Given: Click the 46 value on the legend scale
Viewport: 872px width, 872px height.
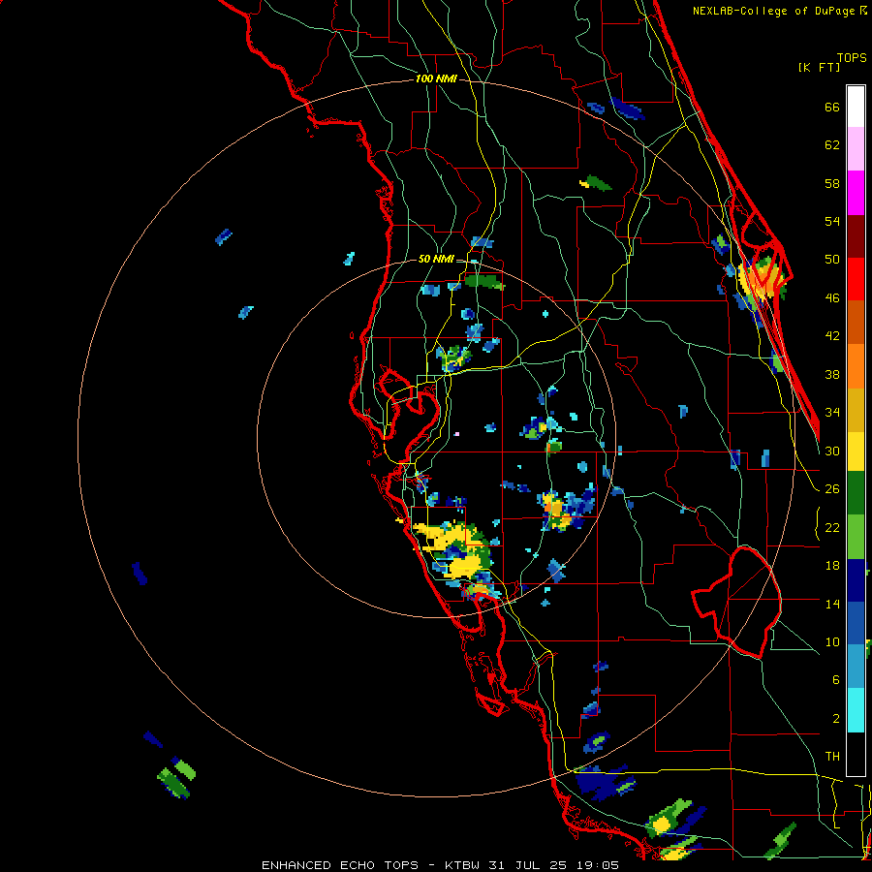Looking at the screenshot, I should (832, 297).
